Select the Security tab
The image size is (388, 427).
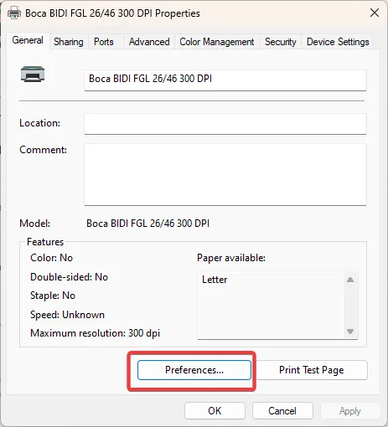tap(280, 42)
